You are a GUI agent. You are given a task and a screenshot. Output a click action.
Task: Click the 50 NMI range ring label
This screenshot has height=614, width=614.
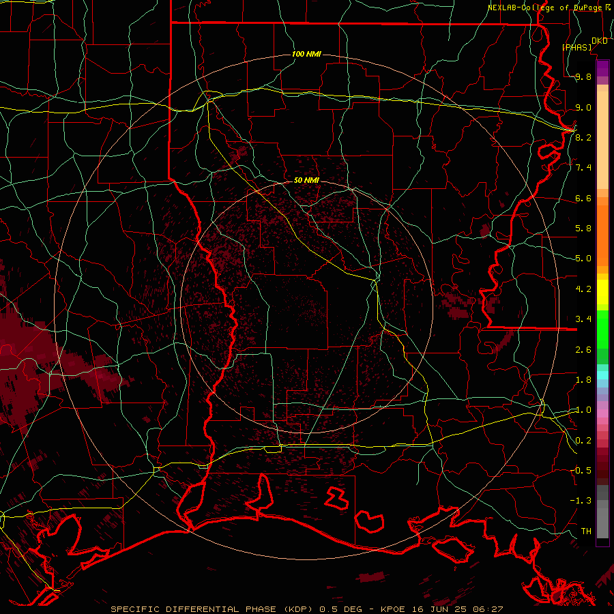[306, 180]
